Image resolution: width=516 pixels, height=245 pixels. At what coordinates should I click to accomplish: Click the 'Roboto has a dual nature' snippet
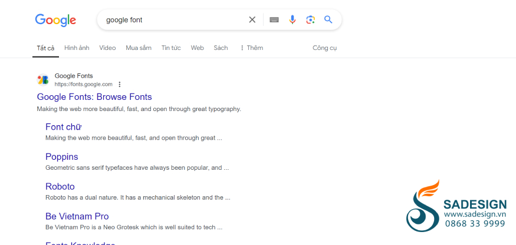tap(137, 198)
